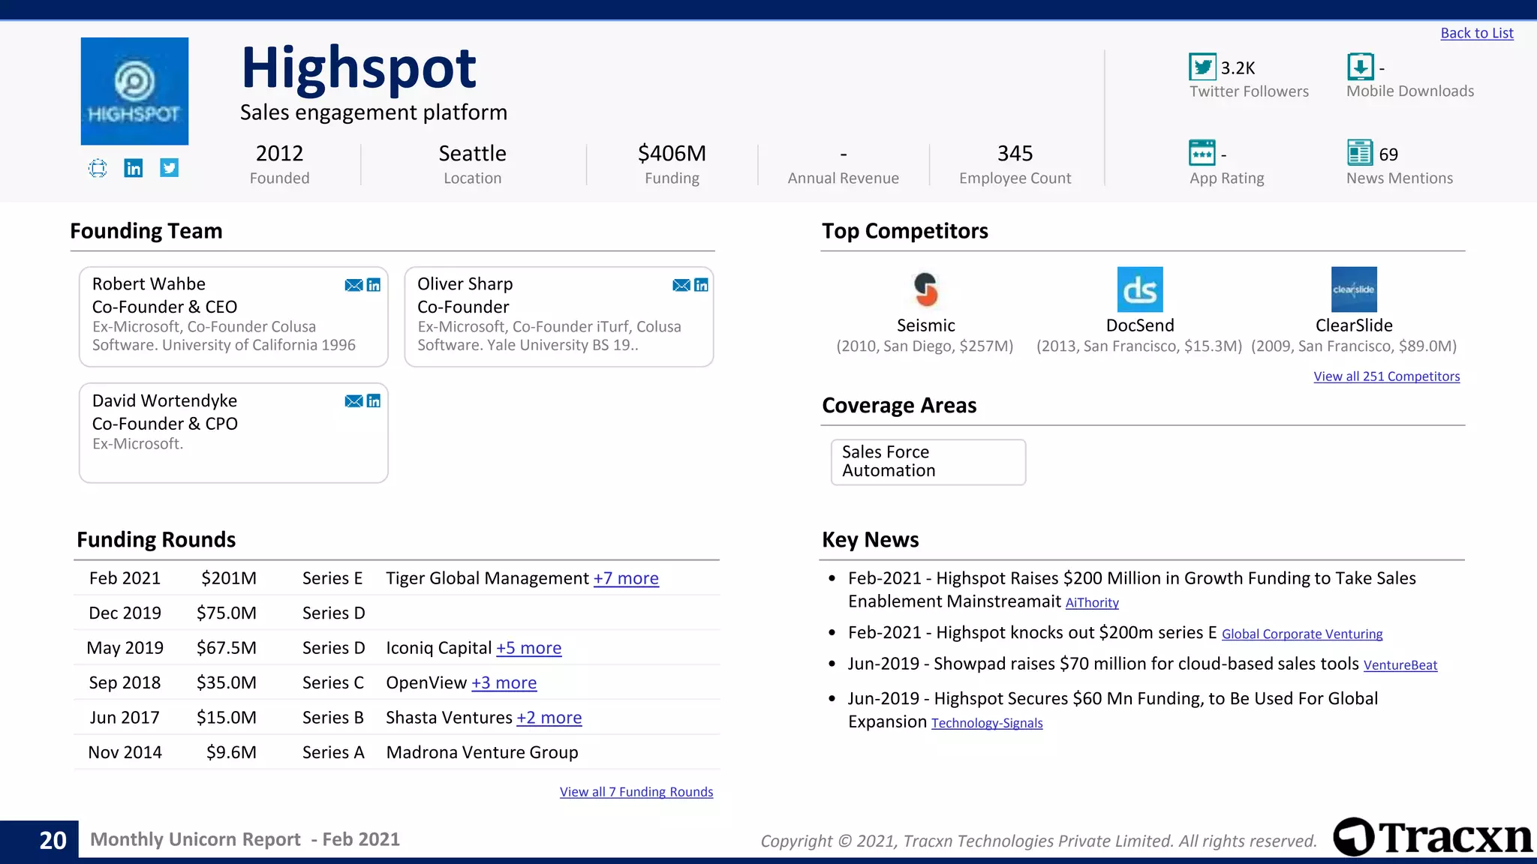Viewport: 1537px width, 864px height.
Task: Click the Tracxn logo in footer
Action: (1433, 837)
